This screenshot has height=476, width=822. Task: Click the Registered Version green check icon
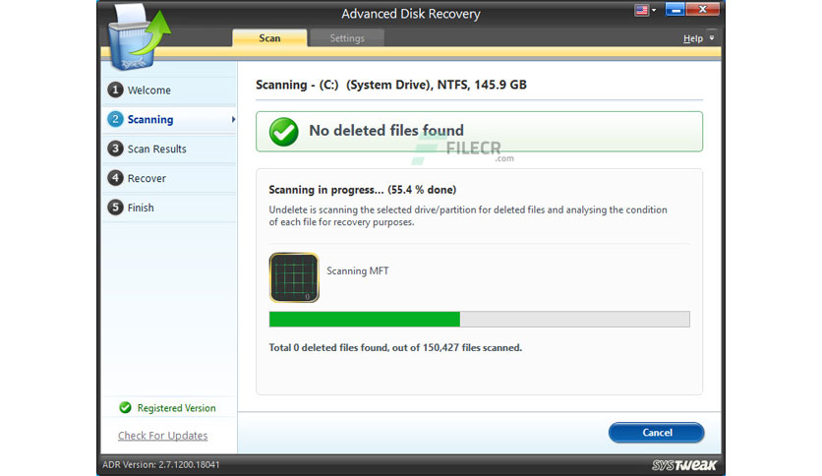click(125, 407)
